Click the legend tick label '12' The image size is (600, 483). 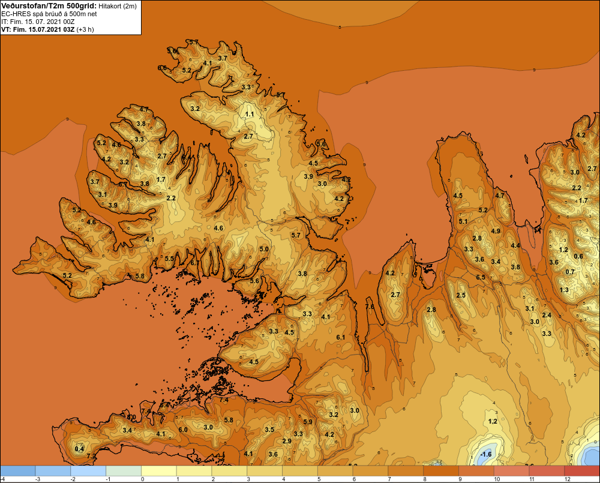(568, 479)
